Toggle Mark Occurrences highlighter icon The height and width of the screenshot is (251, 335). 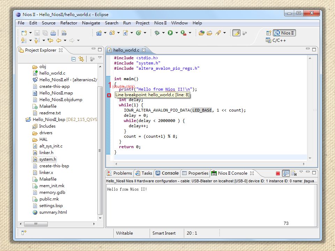click(236, 33)
